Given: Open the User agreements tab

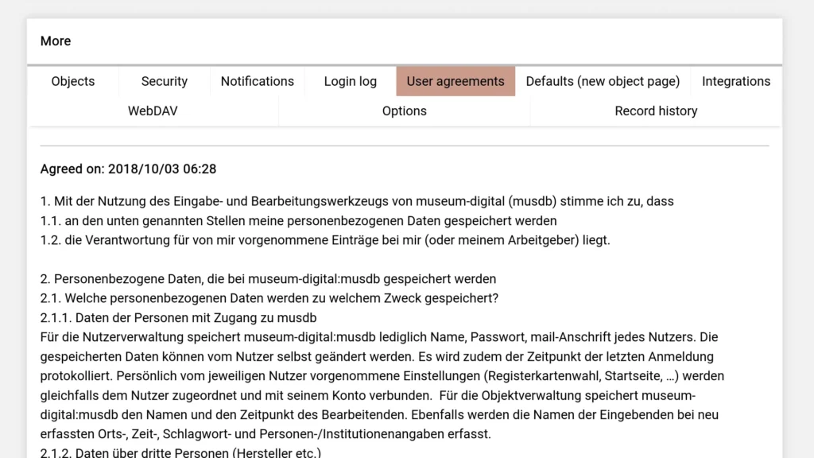Looking at the screenshot, I should point(455,81).
